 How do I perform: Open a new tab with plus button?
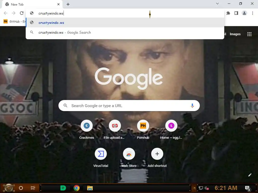[x=68, y=5]
